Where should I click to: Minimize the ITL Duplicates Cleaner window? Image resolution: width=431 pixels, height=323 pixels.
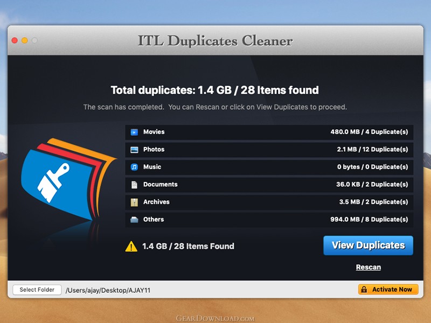pos(24,41)
